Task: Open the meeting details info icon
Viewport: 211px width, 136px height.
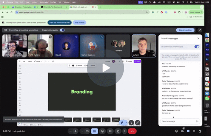Action: tap(176, 131)
